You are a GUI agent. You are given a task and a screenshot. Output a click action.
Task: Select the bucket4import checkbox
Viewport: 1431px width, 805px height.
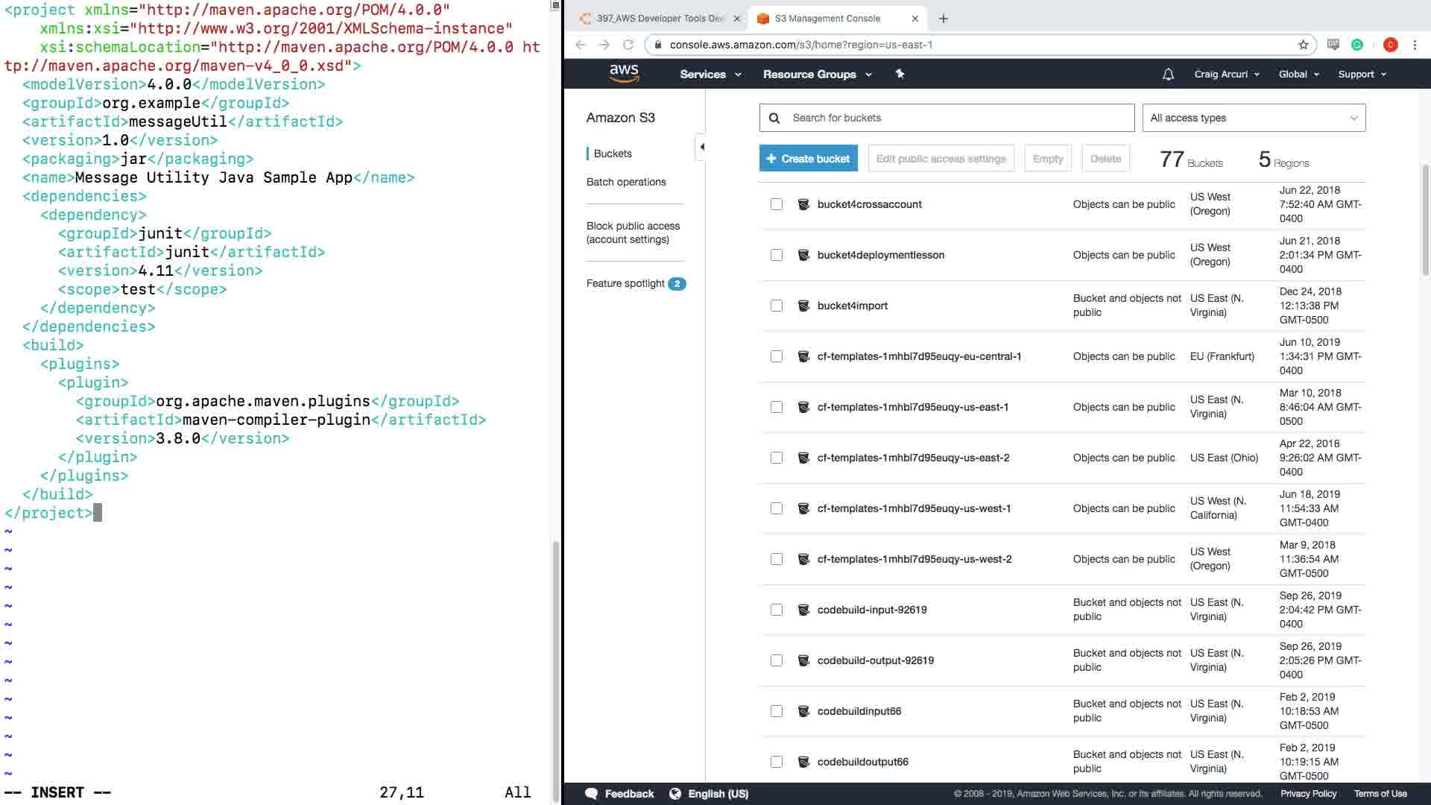pyautogui.click(x=777, y=306)
